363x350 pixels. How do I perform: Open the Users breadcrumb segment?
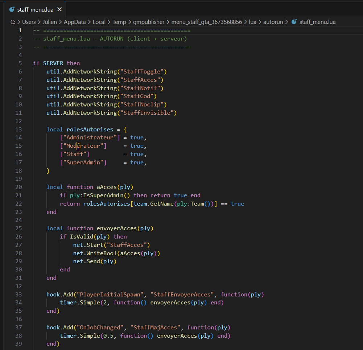pos(29,22)
